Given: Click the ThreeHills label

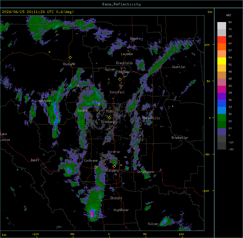Looking at the screenshot, I should (151, 118).
